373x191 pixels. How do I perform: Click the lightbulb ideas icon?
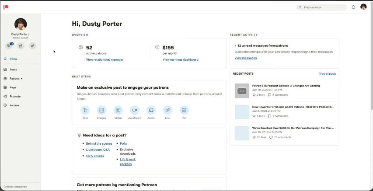click(79, 135)
